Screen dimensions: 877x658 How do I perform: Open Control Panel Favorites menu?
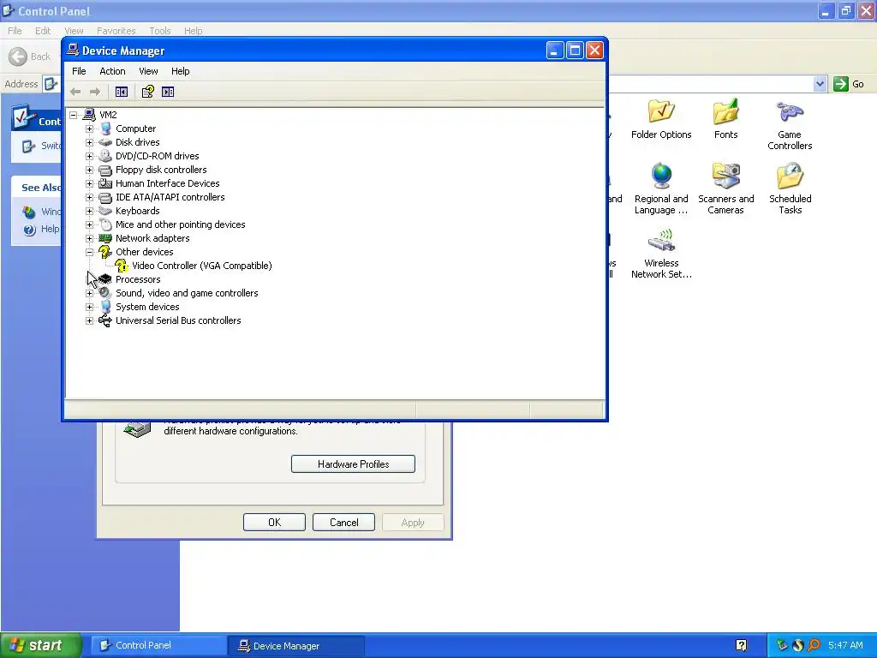116,31
